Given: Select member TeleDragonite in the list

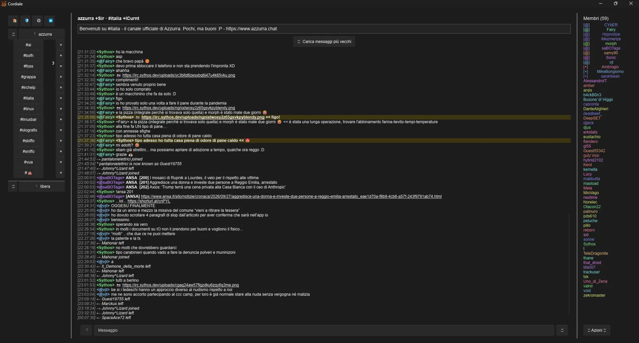Looking at the screenshot, I should [x=595, y=254].
